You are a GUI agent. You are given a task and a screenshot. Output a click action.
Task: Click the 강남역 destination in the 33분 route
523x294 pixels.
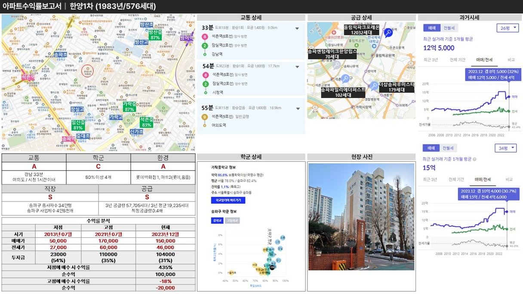pos(218,54)
